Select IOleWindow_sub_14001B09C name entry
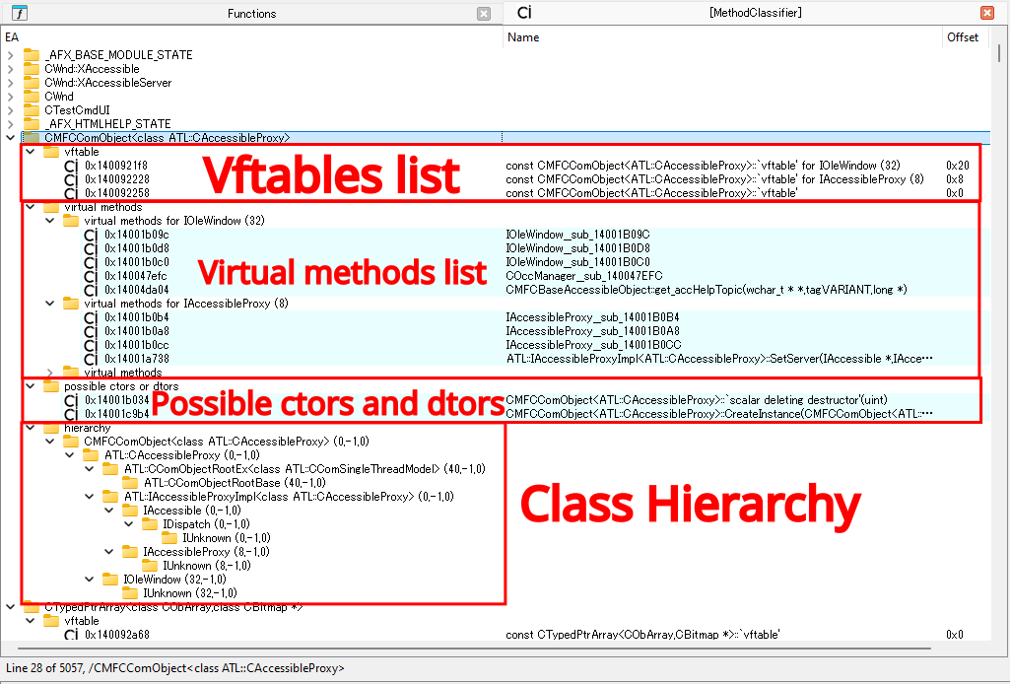1010x684 pixels. (577, 235)
